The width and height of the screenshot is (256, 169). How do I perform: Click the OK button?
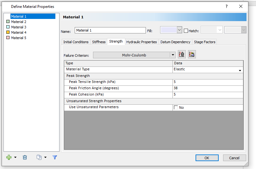(x=207, y=158)
